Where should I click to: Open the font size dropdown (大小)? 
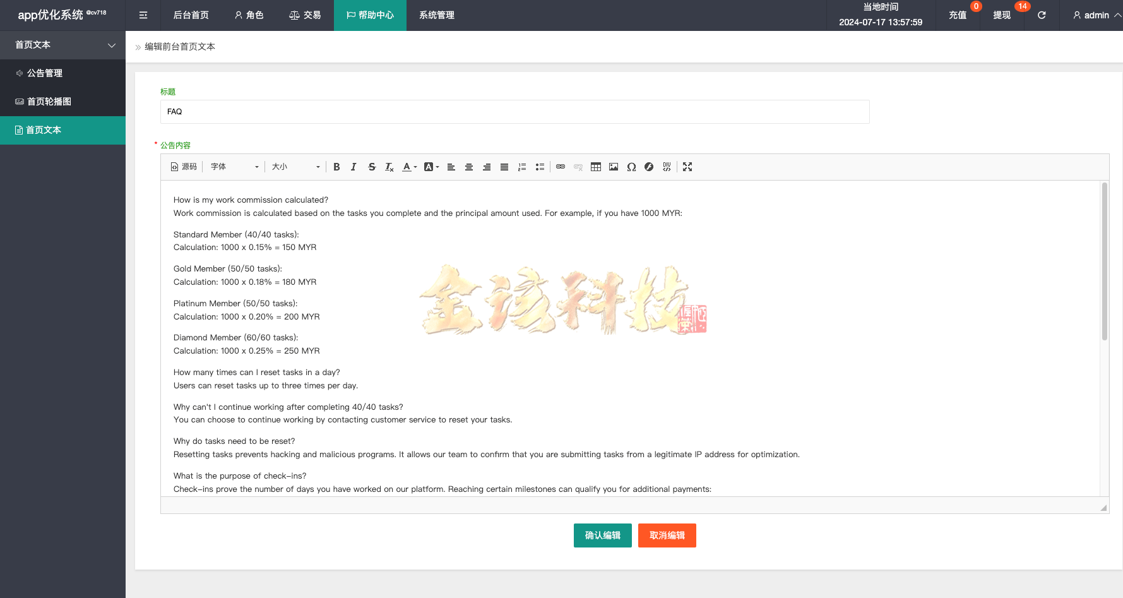[x=294, y=167]
